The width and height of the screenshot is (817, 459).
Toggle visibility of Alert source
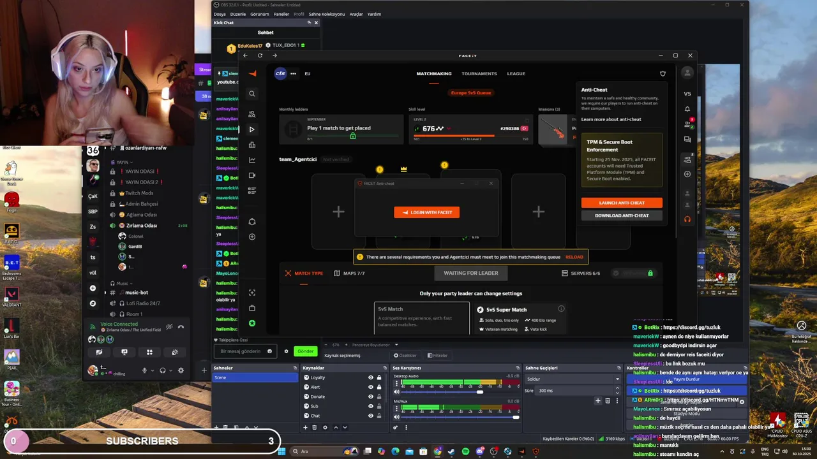coord(370,387)
